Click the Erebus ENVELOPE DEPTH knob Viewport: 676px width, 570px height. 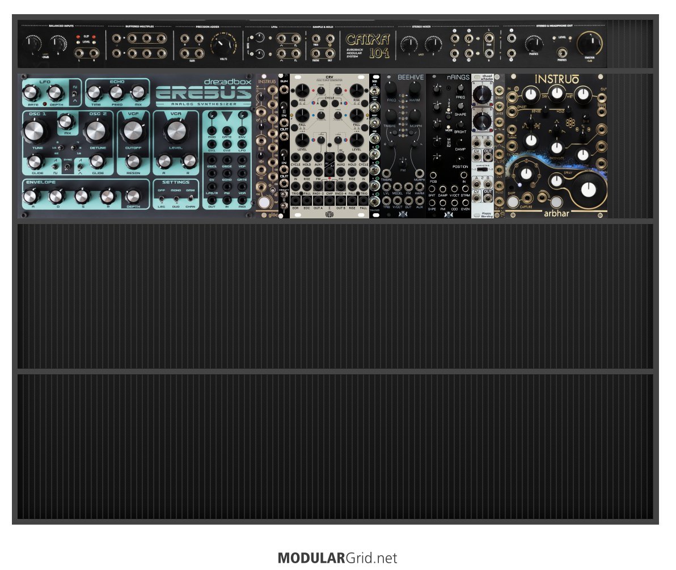133,196
